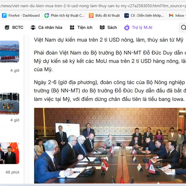
Task: Open the Cá nhân hóa menu
Action: click(x=50, y=27)
